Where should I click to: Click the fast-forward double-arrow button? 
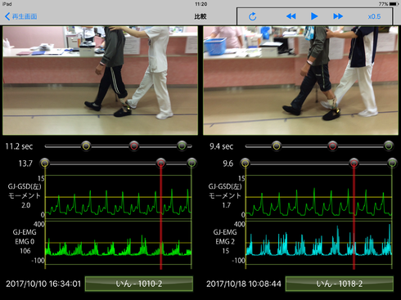(338, 16)
